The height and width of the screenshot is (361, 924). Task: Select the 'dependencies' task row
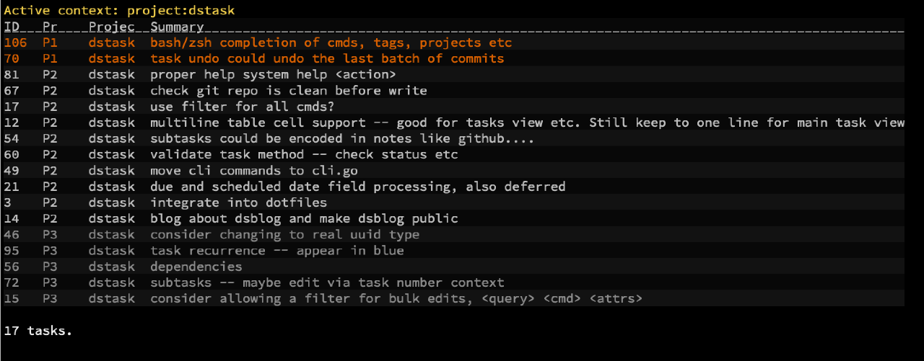point(453,267)
